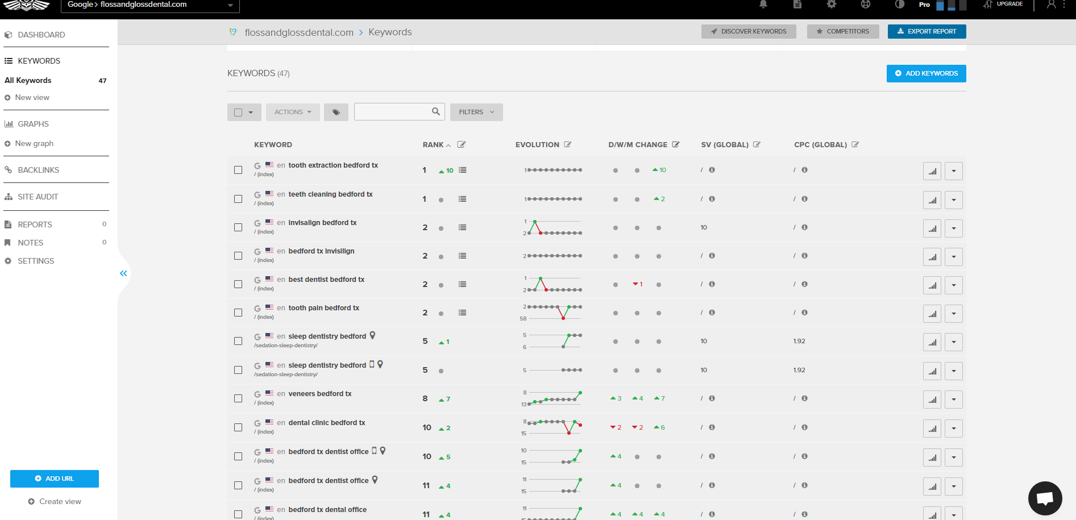Image resolution: width=1076 pixels, height=520 pixels.
Task: Open the user account icon
Action: tap(1052, 4)
